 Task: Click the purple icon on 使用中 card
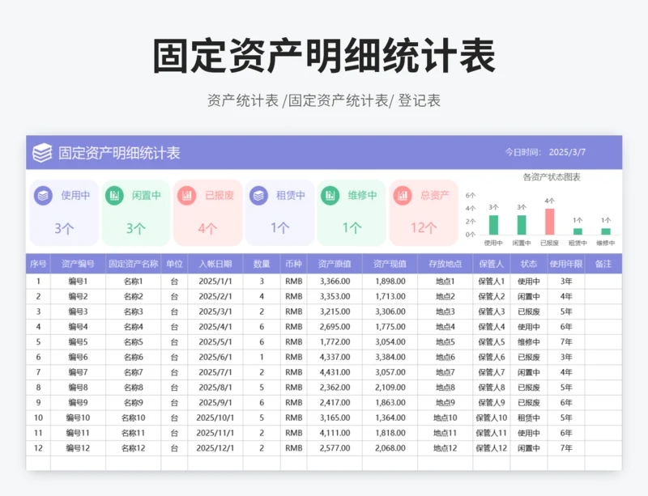click(44, 195)
